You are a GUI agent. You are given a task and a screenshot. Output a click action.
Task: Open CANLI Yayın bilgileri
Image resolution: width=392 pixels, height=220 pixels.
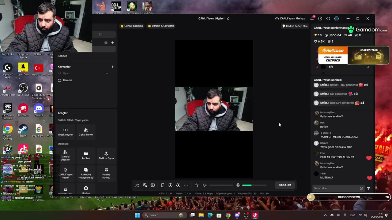(211, 19)
